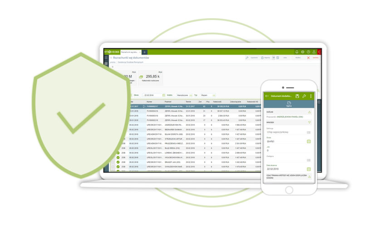
Task: Open settings gear in top bar
Action: [x=303, y=52]
